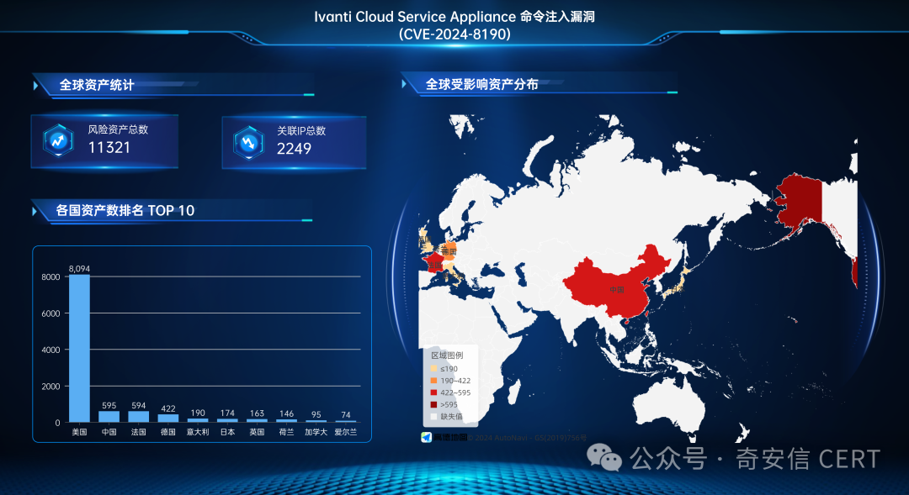Click the 中国 bar in the chart

[x=109, y=416]
